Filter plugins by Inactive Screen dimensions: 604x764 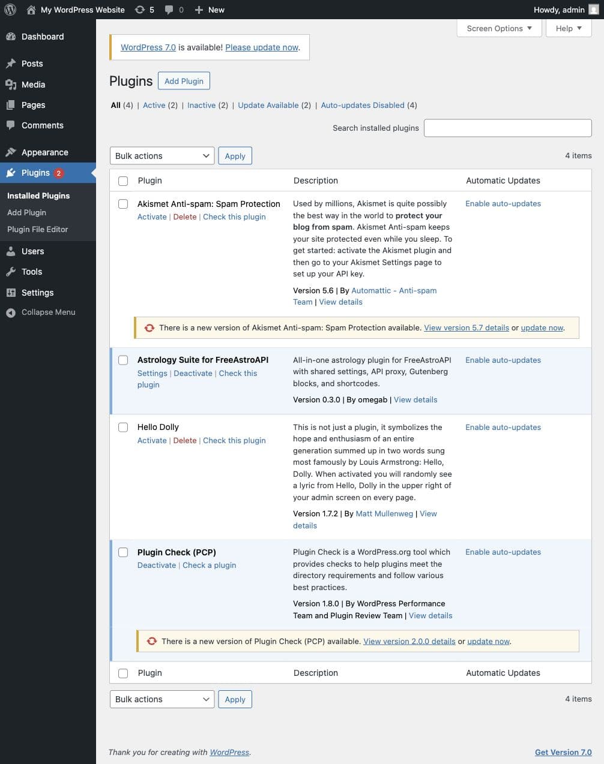click(201, 105)
